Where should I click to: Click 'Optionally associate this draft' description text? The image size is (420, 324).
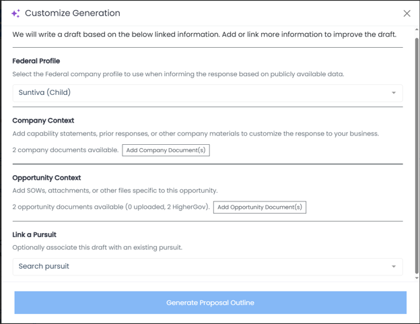[x=97, y=247]
